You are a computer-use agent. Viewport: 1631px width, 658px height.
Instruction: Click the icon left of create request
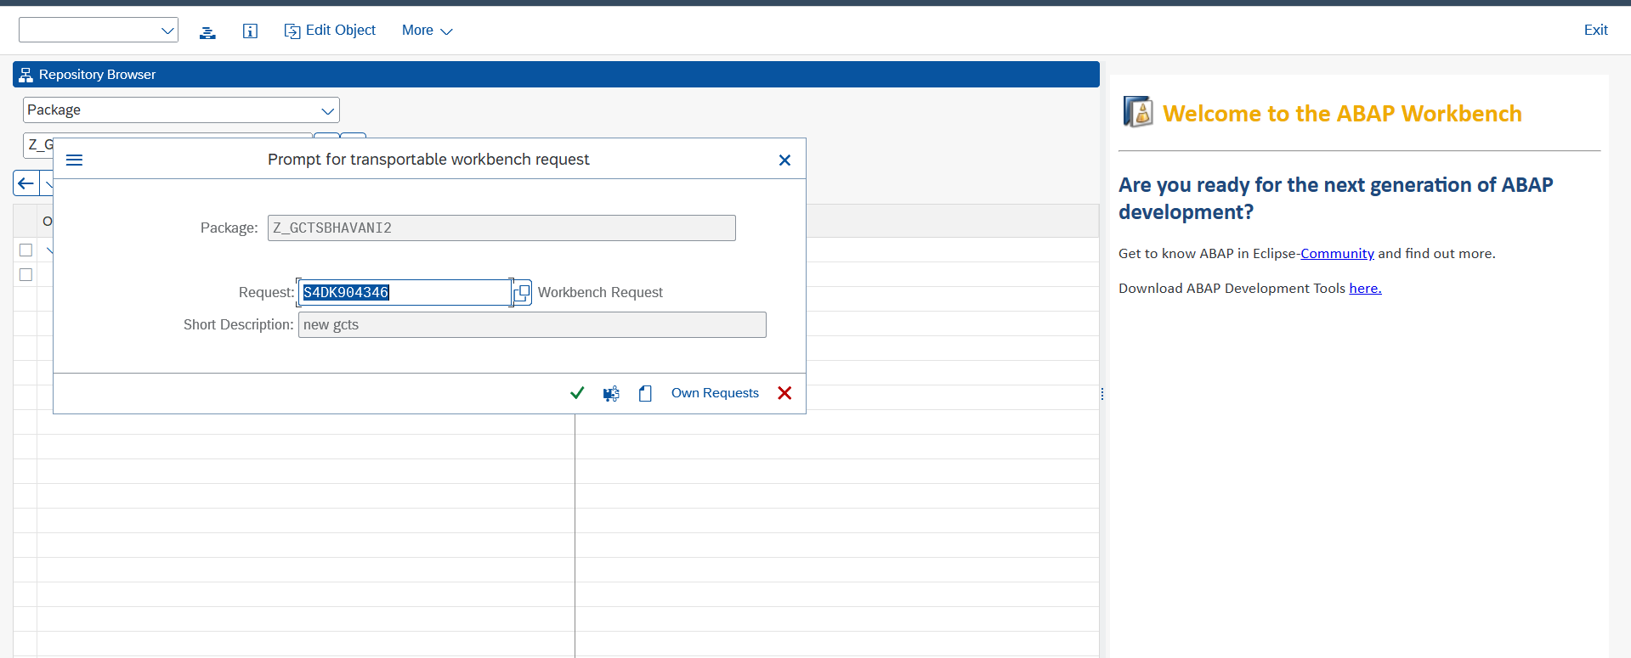611,393
